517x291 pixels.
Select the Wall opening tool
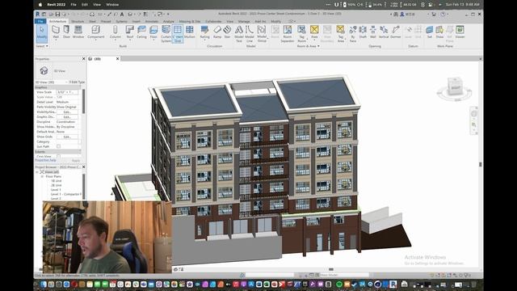click(373, 32)
